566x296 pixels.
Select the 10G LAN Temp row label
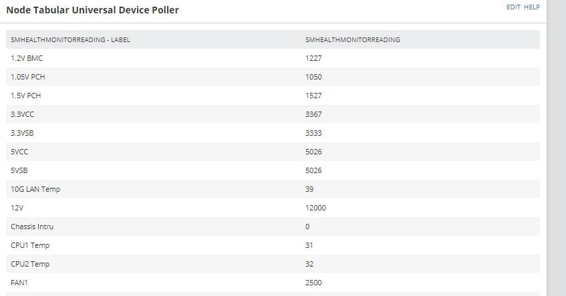click(35, 190)
